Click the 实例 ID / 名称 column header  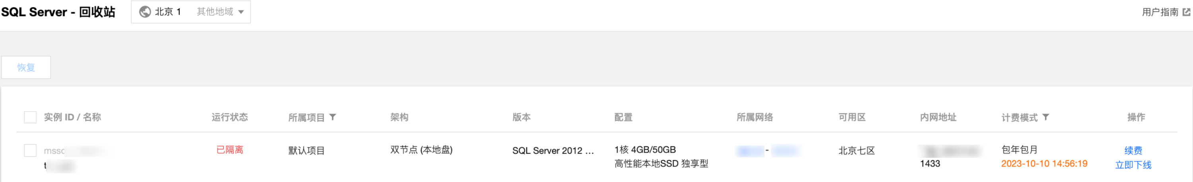(72, 117)
